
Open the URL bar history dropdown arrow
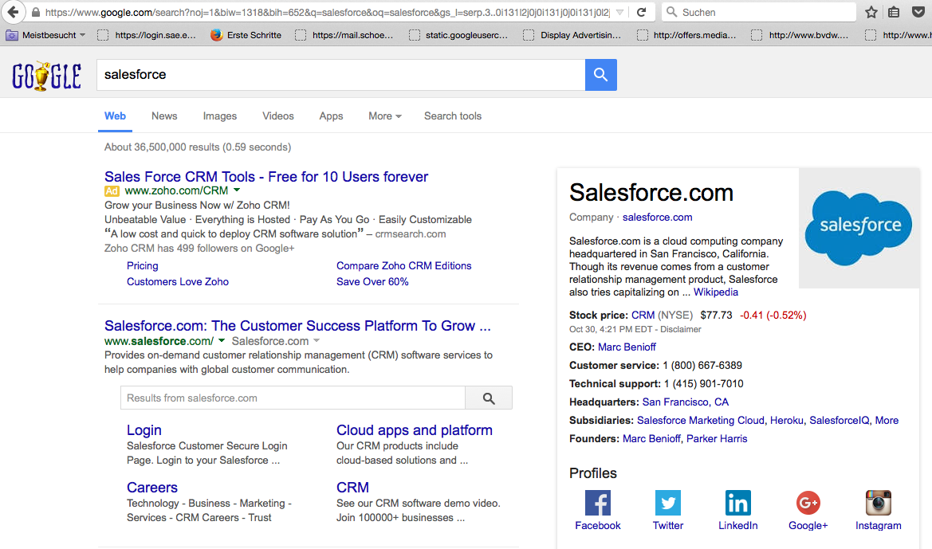click(x=619, y=12)
